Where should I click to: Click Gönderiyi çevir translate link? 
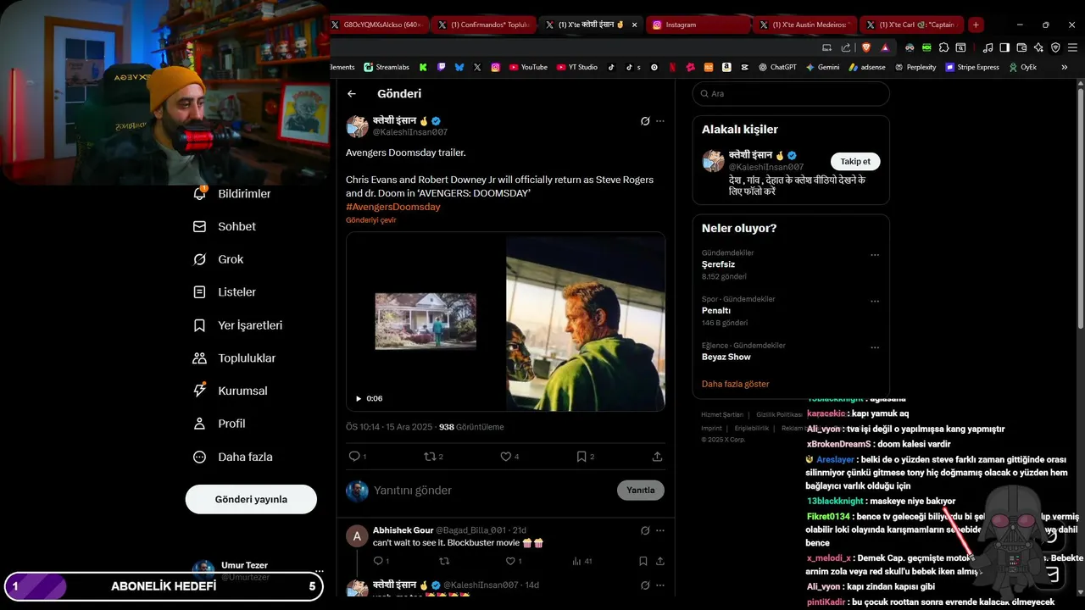click(x=371, y=220)
